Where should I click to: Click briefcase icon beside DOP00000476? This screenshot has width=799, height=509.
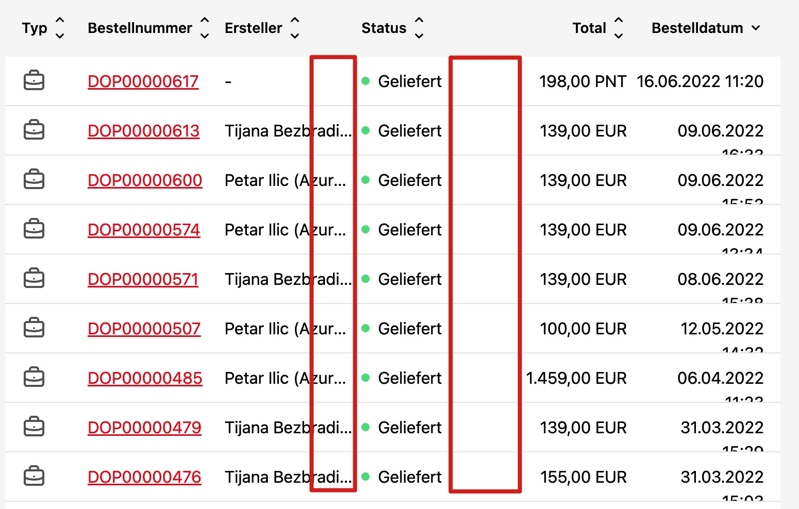(34, 477)
